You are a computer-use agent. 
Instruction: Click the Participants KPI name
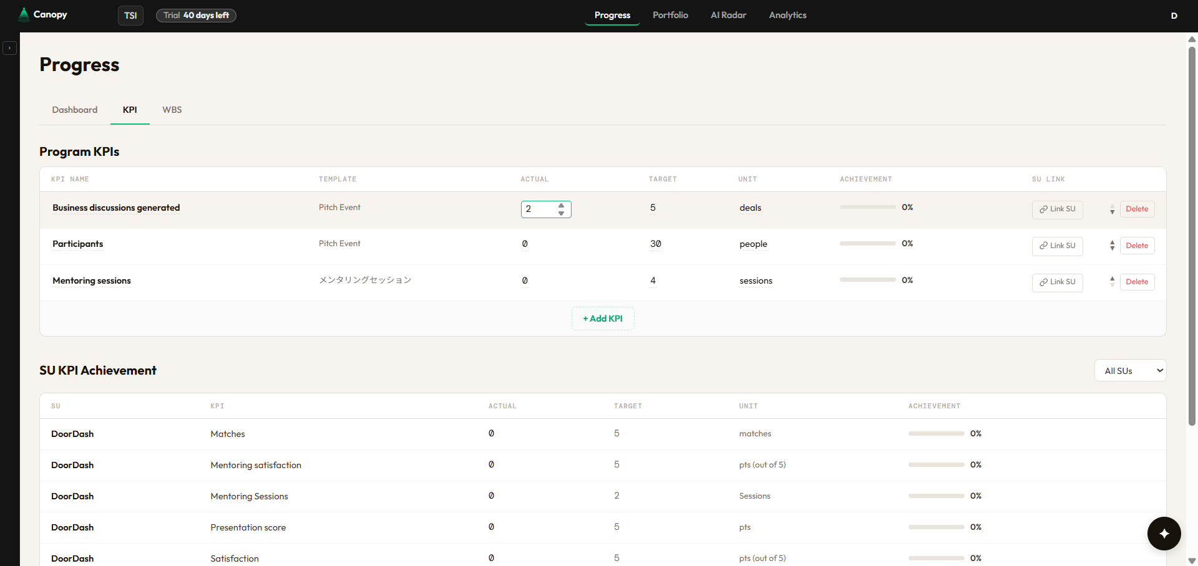77,244
